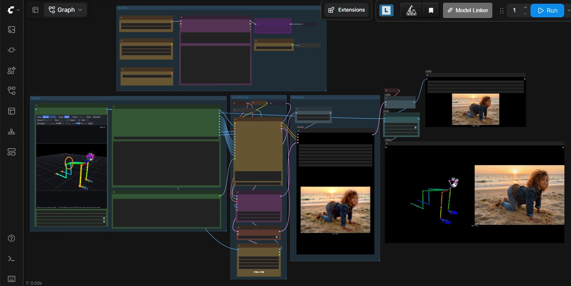Click the Extensions button
Image resolution: width=571 pixels, height=286 pixels.
pyautogui.click(x=347, y=10)
